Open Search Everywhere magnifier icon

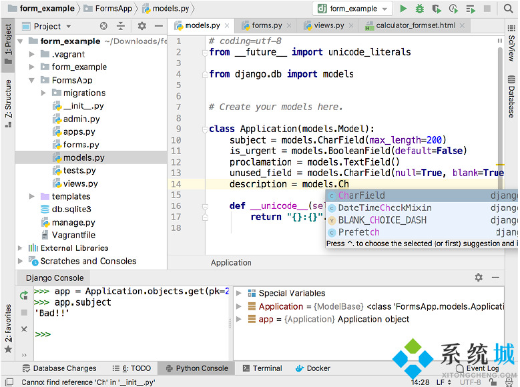[509, 9]
